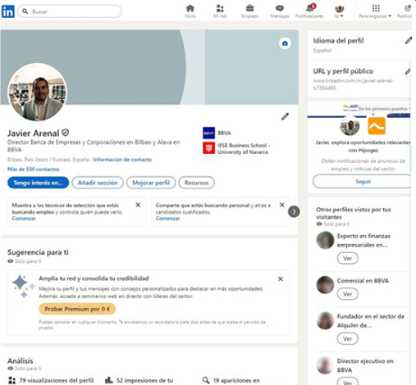Image resolution: width=416 pixels, height=385 pixels.
Task: Start the hiring Comenzar link
Action: pyautogui.click(x=167, y=219)
